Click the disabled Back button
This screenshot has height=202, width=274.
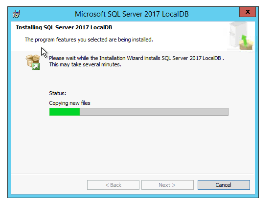pyautogui.click(x=113, y=185)
